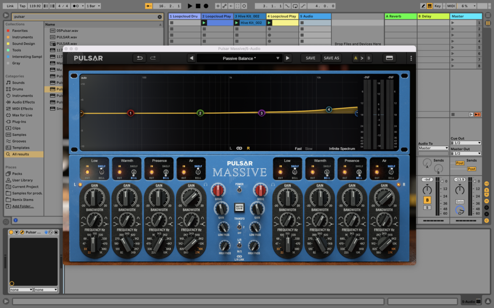Toggle left Air band Shelf/Bell switch

tap(198, 172)
